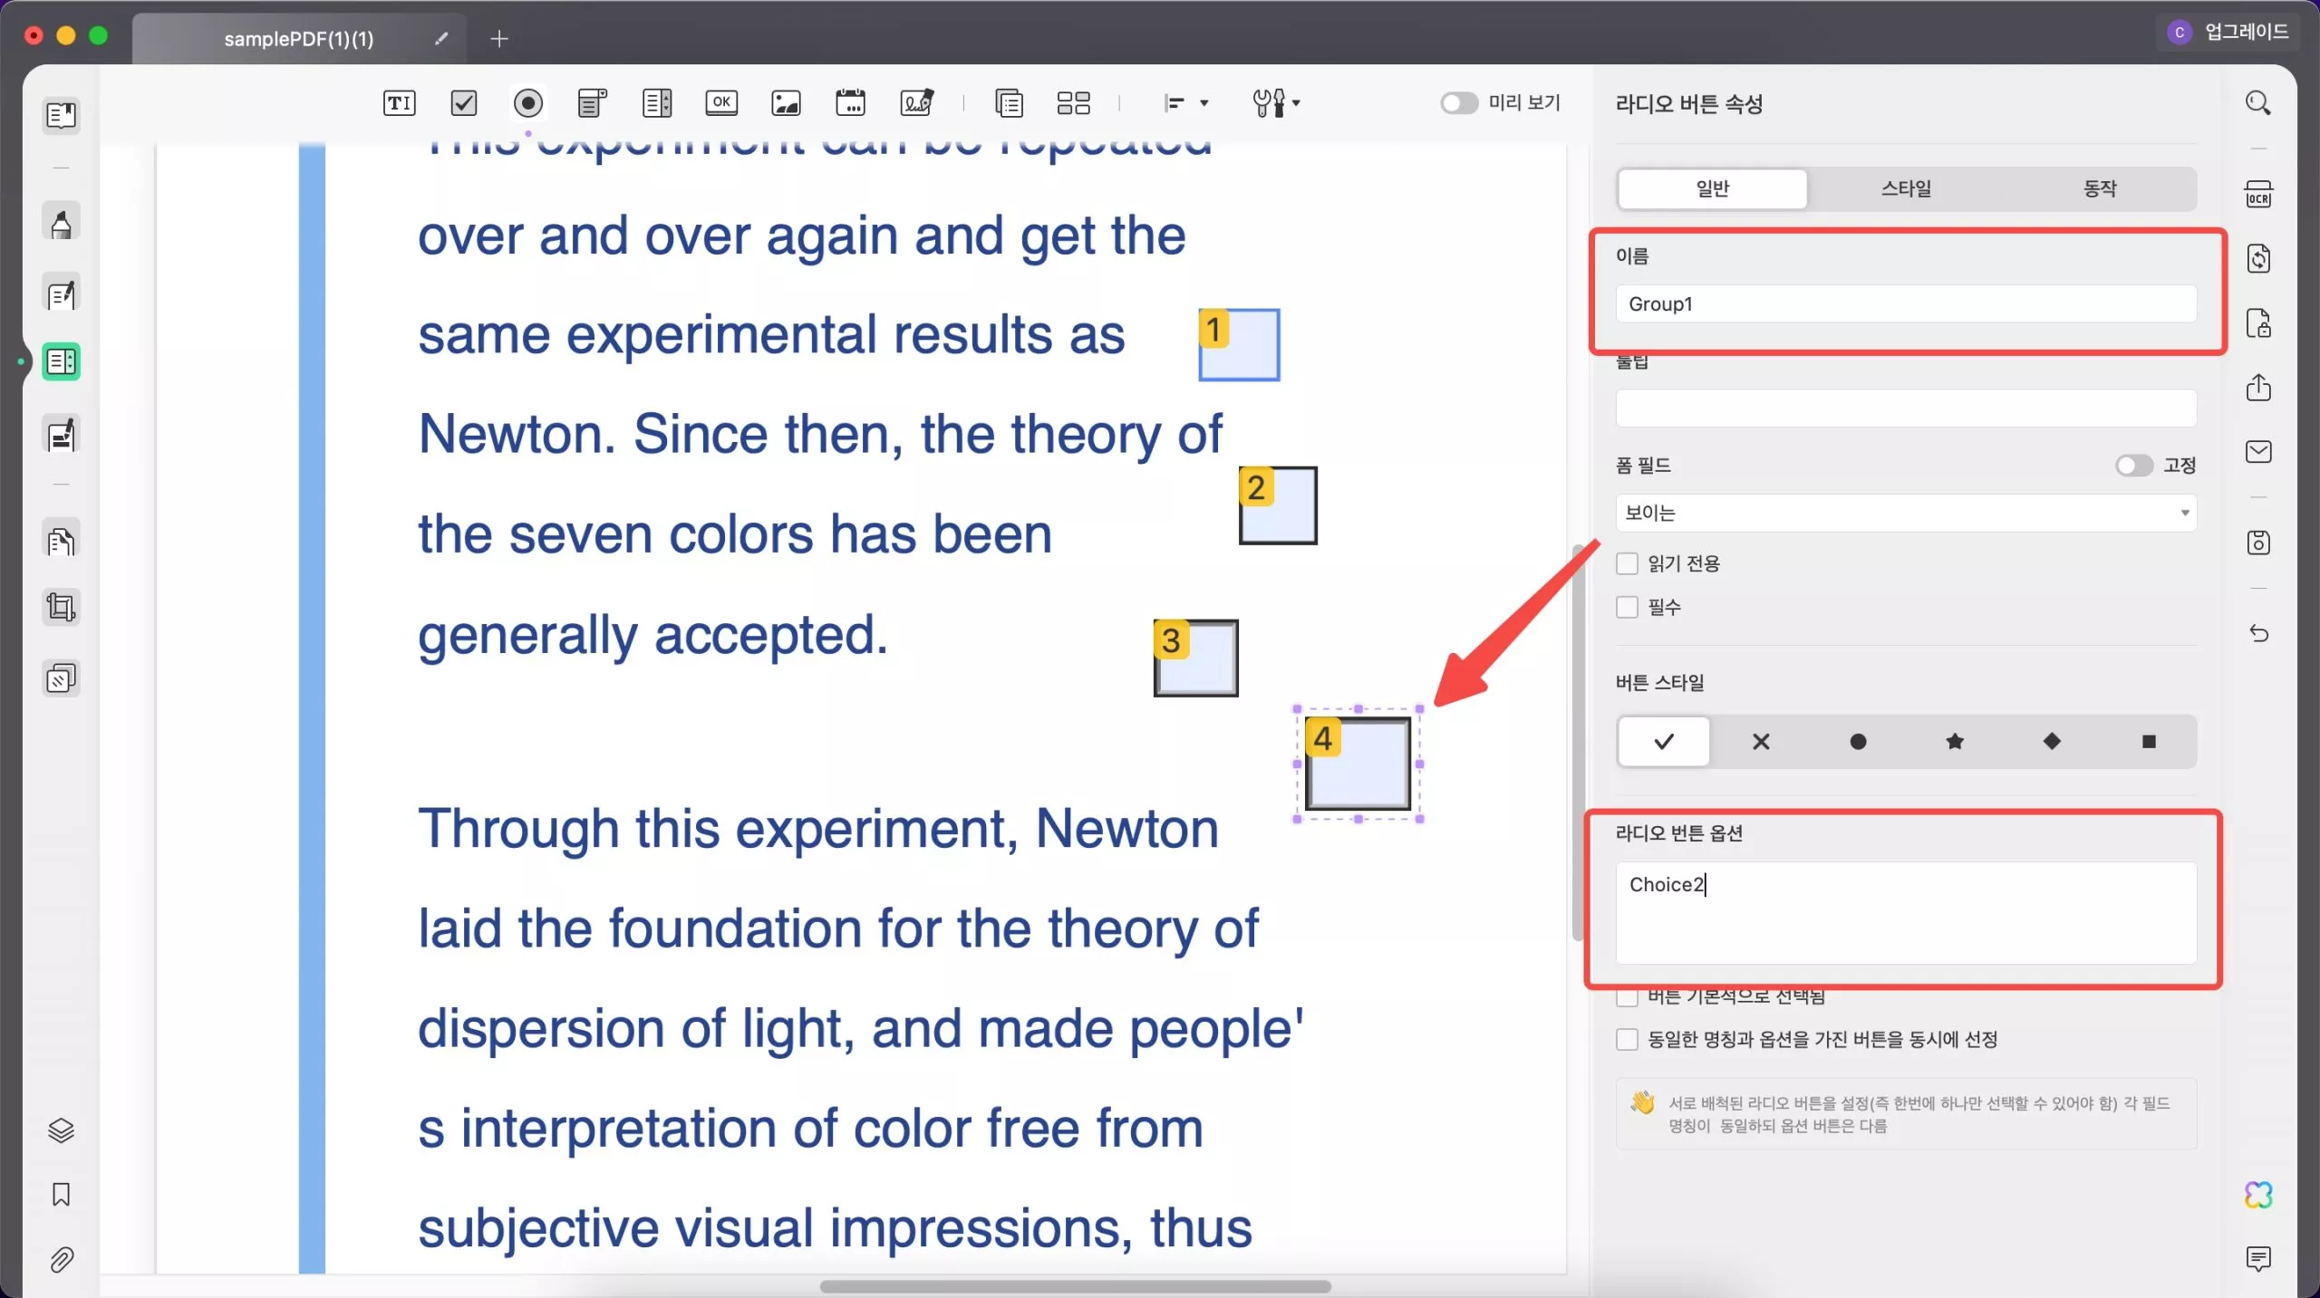Choose the circle button style
Image resolution: width=2320 pixels, height=1298 pixels.
(x=1858, y=742)
